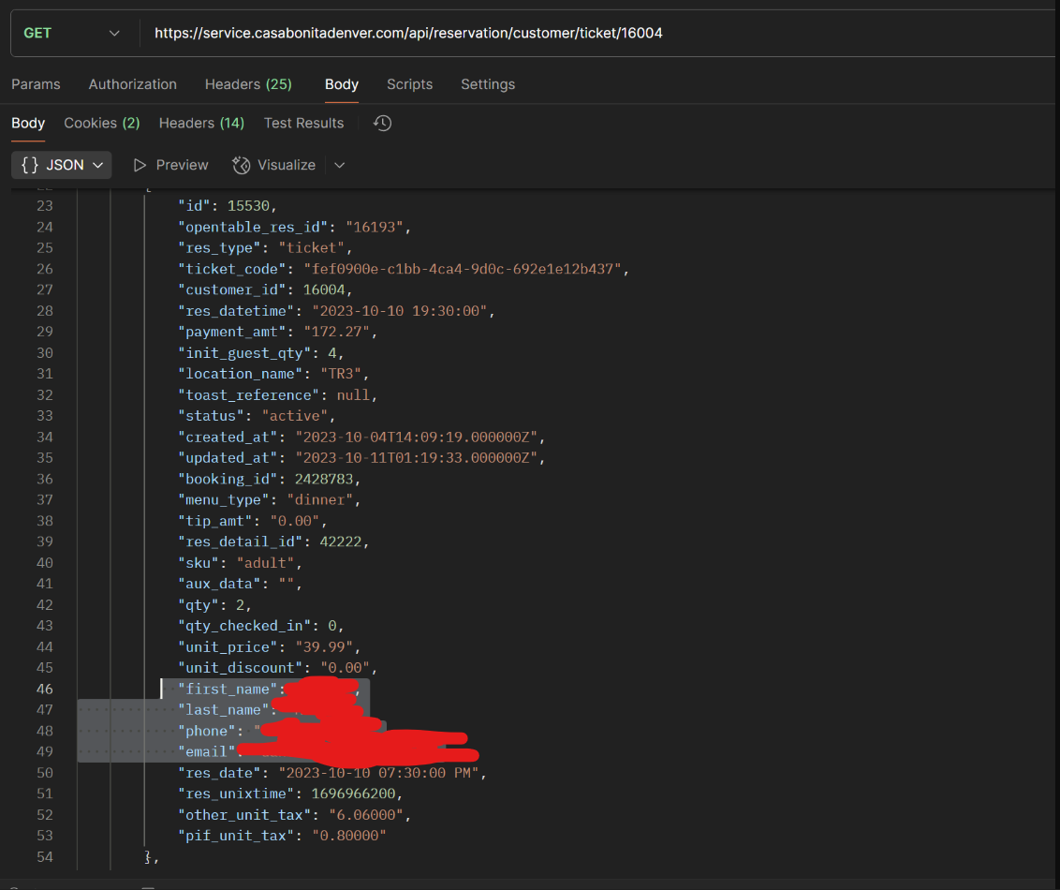The image size is (1060, 890).
Task: Open the Params tab
Action: 36,84
